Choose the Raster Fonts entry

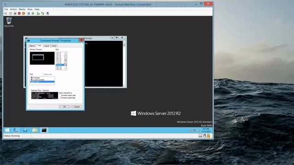click(x=42, y=82)
